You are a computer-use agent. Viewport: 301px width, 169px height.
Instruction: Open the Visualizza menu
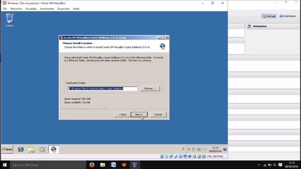pos(31,8)
